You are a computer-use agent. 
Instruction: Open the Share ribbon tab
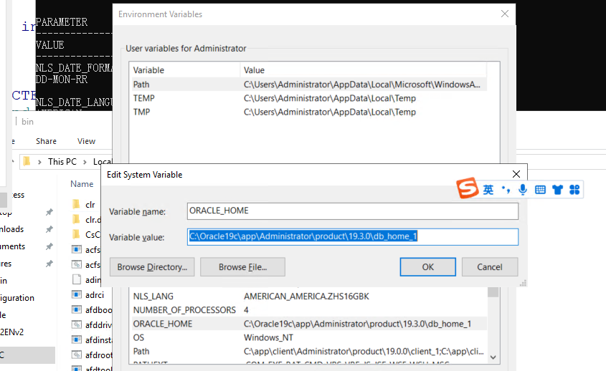click(x=47, y=142)
